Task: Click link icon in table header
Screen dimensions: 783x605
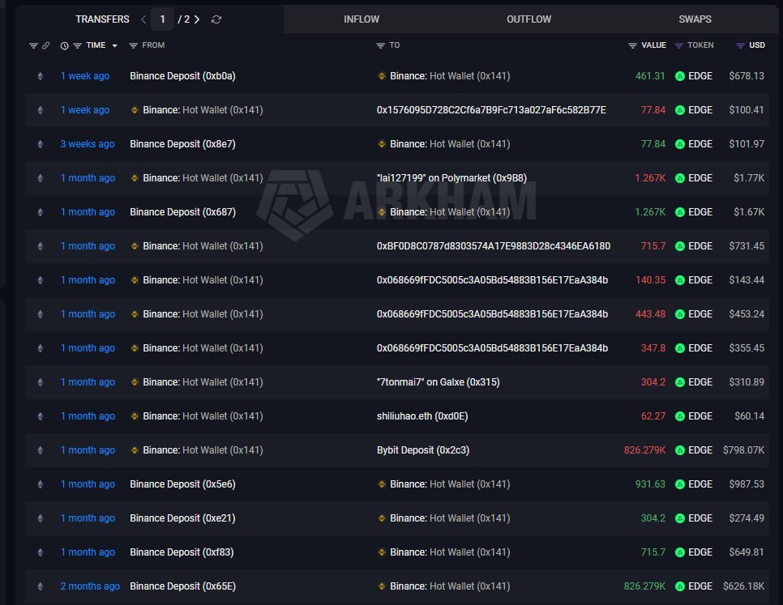Action: pos(46,46)
